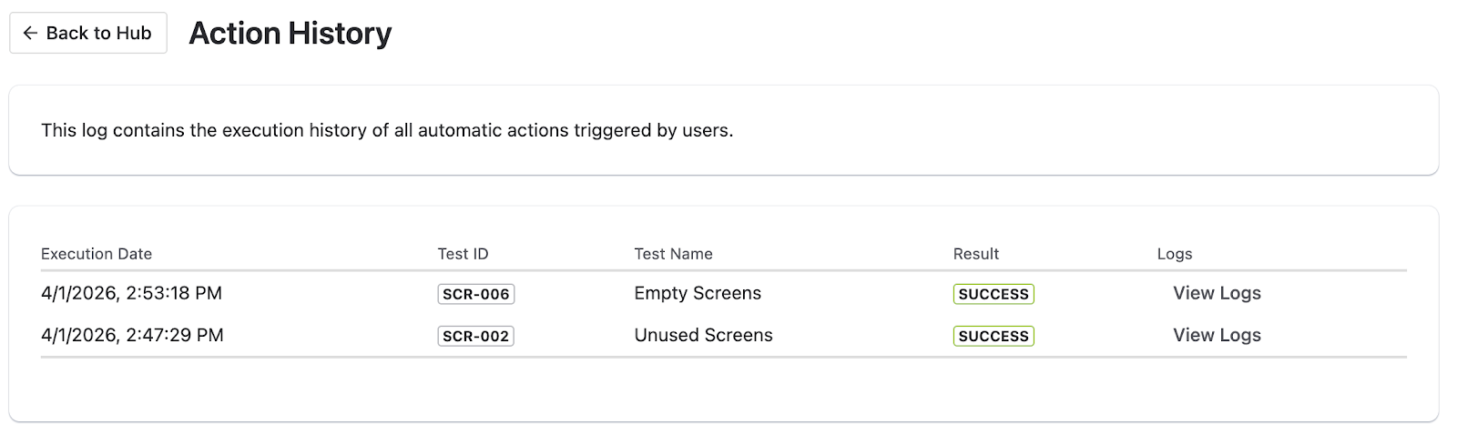Select the 2:47:29 PM execution date entry
1457x445 pixels.
(x=132, y=335)
